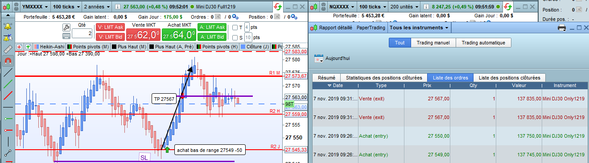Enable the T target points checkbox
Screen dimensions: 589x163
[x=235, y=28]
